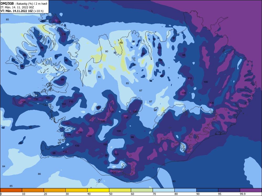Click the '83' humidity value on the map
This screenshot has width=262, height=196.
[115, 53]
